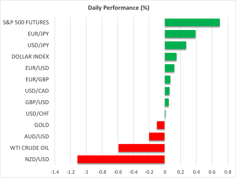Click the small red Gold bar
236x178 pixels.
(161, 125)
